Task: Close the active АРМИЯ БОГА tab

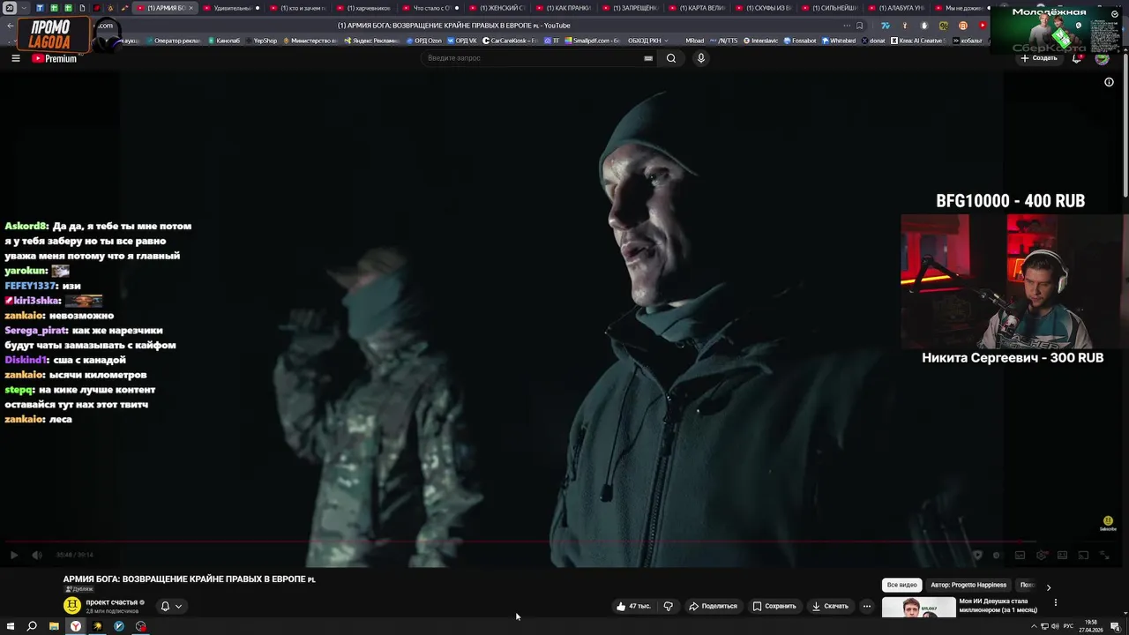Action: 191,8
